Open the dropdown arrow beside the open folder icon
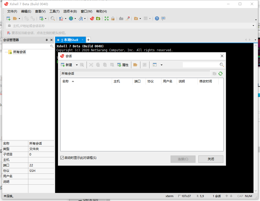 tap(19, 18)
